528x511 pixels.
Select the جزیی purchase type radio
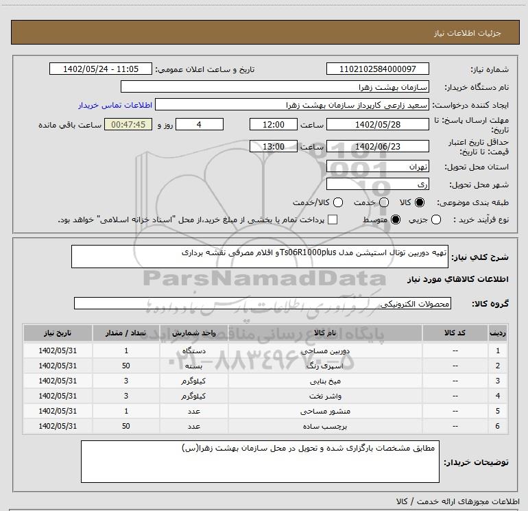pos(436,219)
